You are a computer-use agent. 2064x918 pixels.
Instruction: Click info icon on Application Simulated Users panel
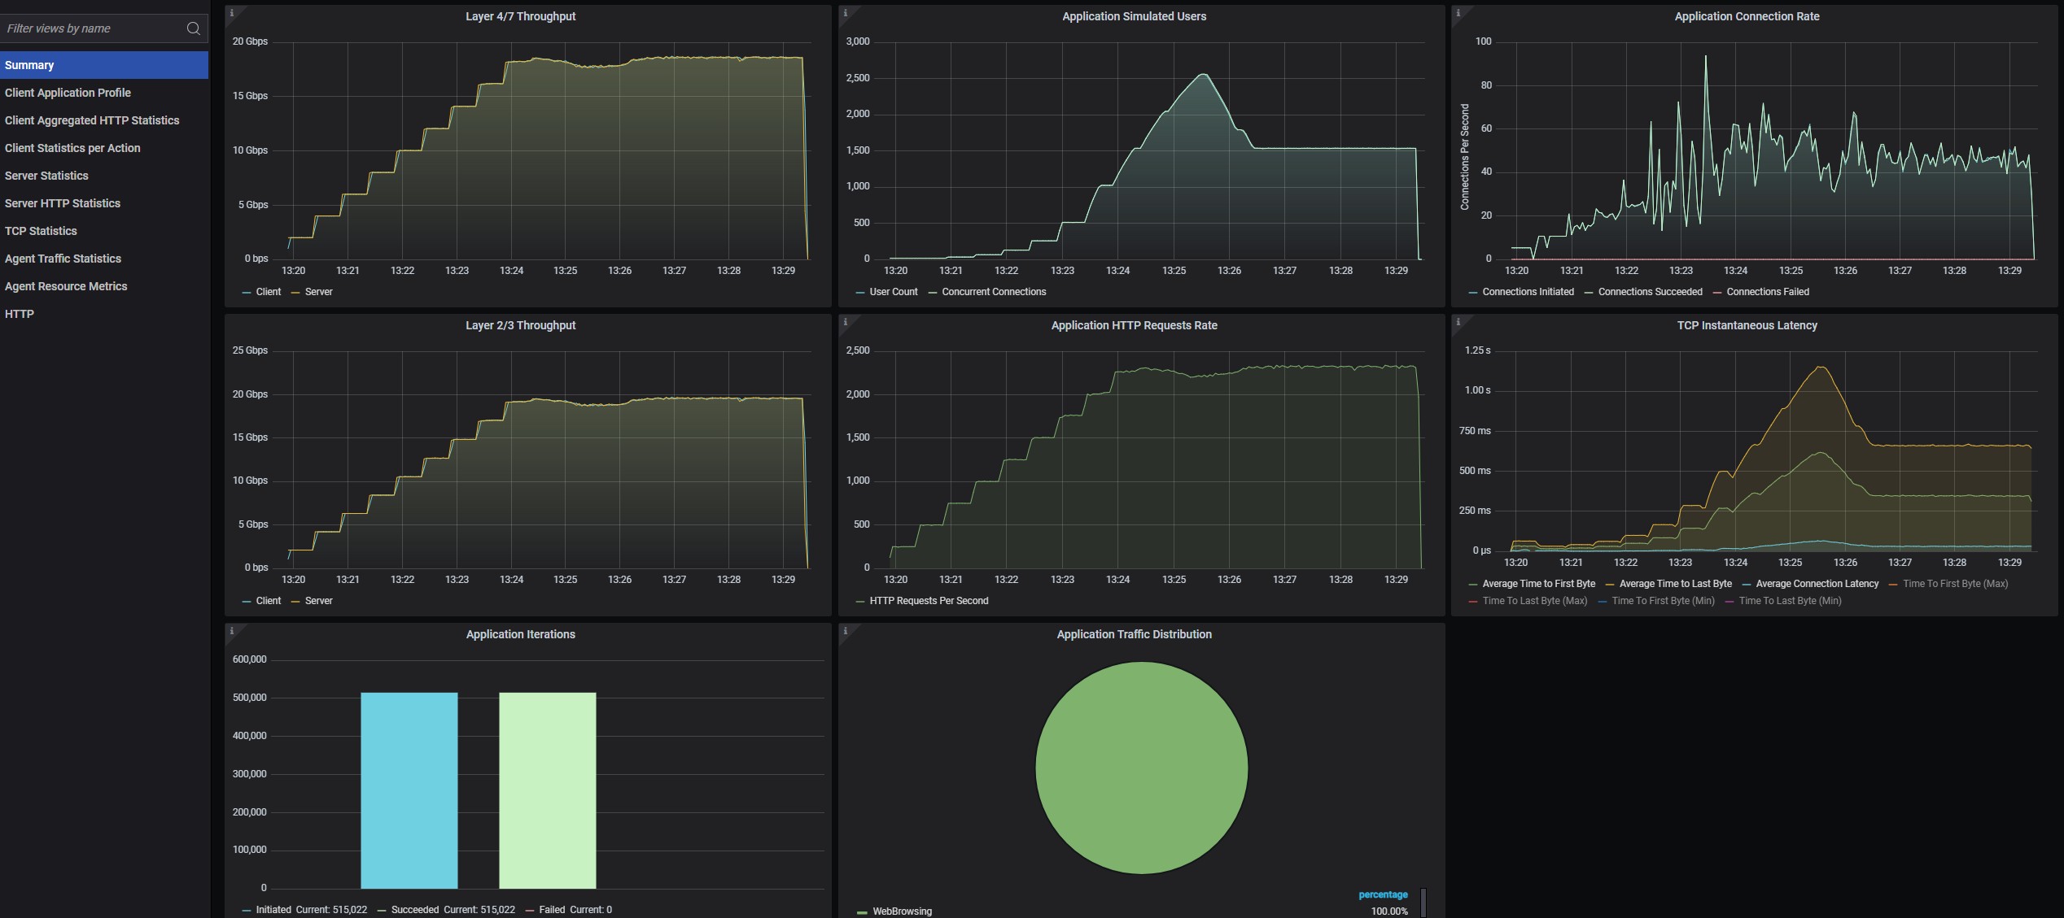pyautogui.click(x=846, y=13)
